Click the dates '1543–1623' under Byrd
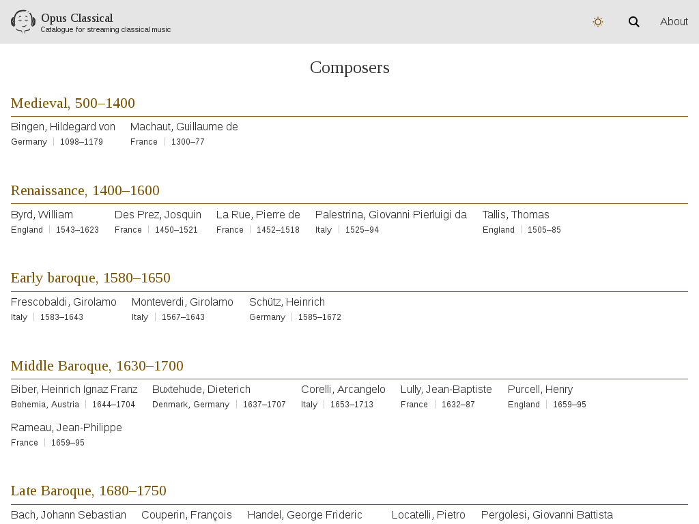Screen dimensions: 699x524 tap(78, 229)
